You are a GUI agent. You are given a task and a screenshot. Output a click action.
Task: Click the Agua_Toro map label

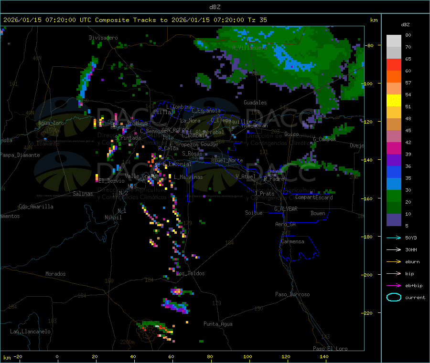click(51, 123)
